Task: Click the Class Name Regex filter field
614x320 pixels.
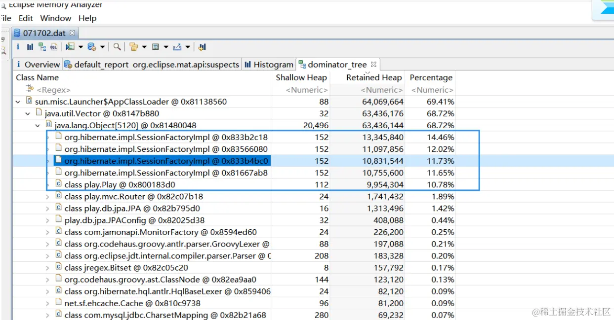Action: pos(54,90)
